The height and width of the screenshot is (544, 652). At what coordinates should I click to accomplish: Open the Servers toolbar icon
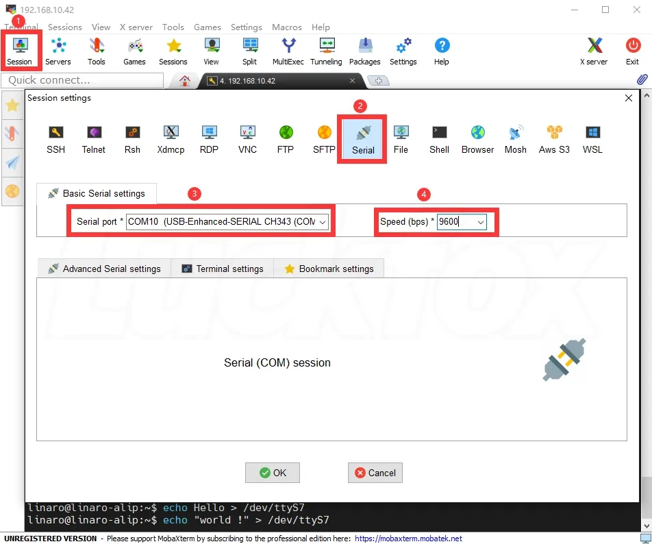click(x=58, y=51)
